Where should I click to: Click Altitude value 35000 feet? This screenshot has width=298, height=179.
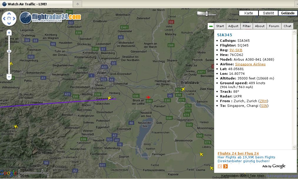click(246, 78)
